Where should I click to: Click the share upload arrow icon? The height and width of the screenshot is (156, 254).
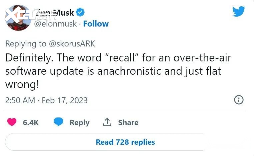(107, 122)
